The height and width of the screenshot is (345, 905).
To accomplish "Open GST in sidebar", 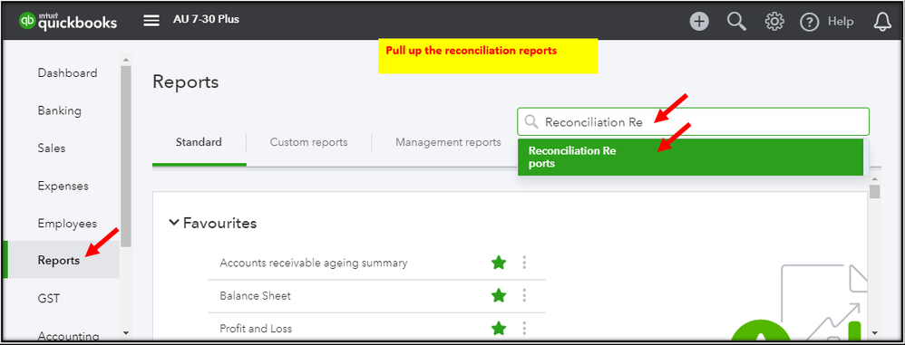I will click(48, 298).
